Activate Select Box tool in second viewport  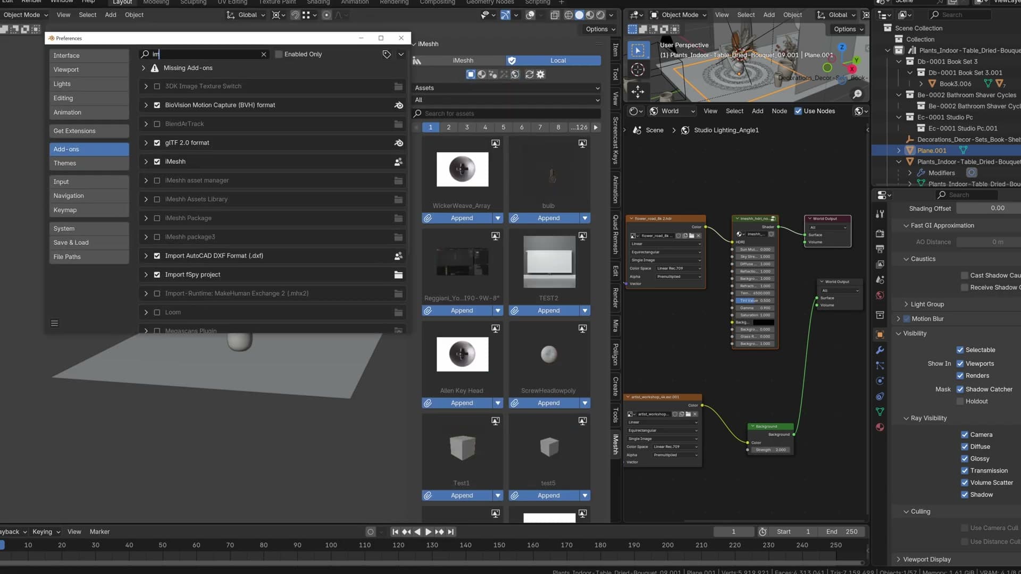[638, 50]
